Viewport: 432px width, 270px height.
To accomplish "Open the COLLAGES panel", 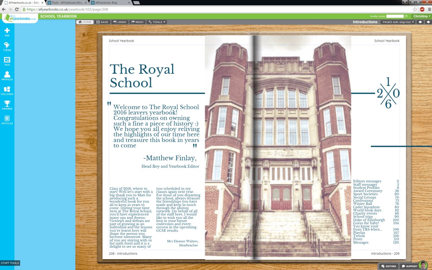I will 7,91.
